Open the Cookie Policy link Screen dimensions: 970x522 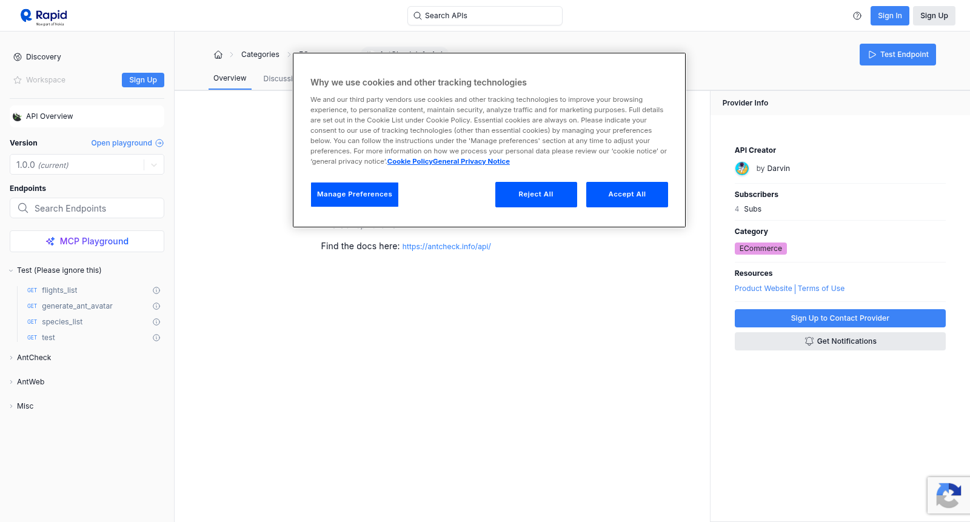410,161
